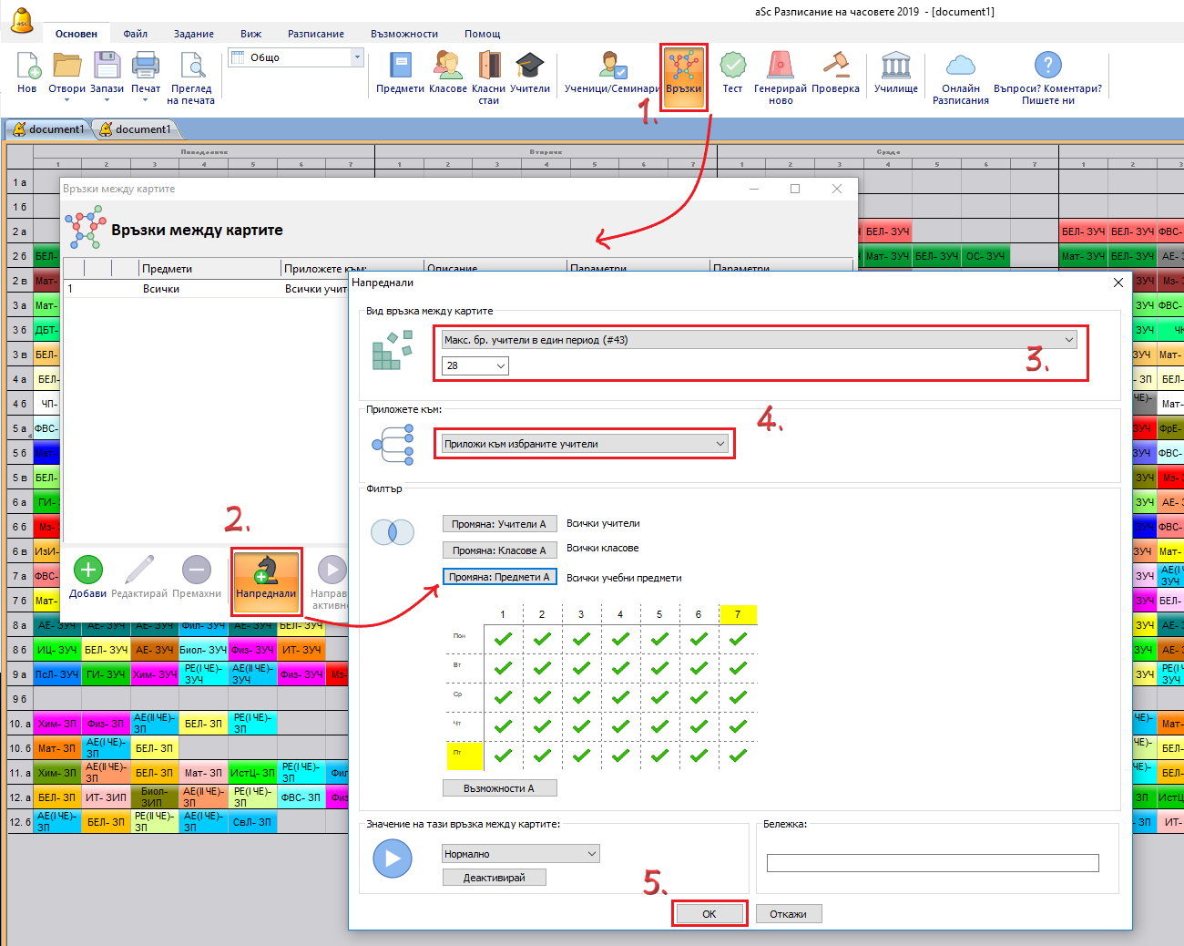Click the Проверка gavel icon
Image resolution: width=1184 pixels, height=946 pixels.
pyautogui.click(x=835, y=73)
